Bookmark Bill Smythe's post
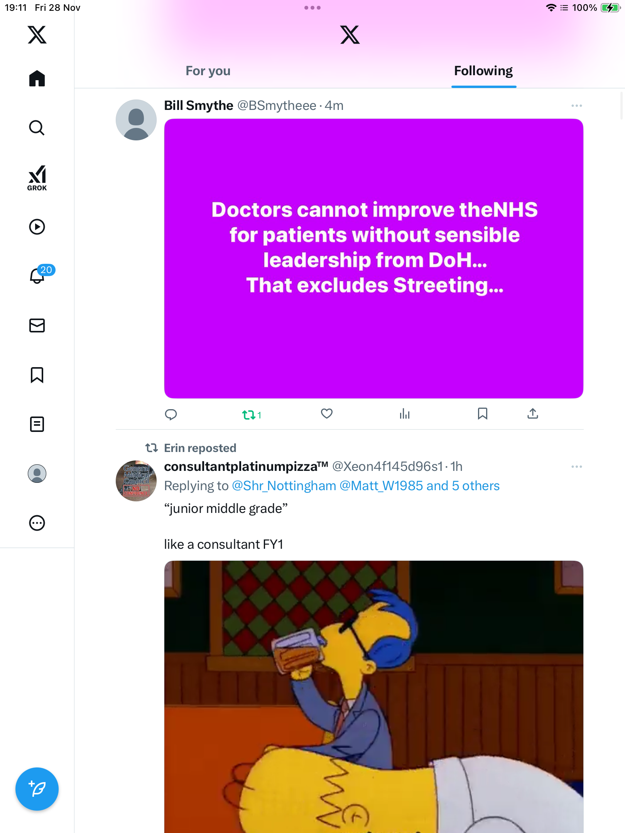Screen dimensions: 625x833 coord(482,414)
